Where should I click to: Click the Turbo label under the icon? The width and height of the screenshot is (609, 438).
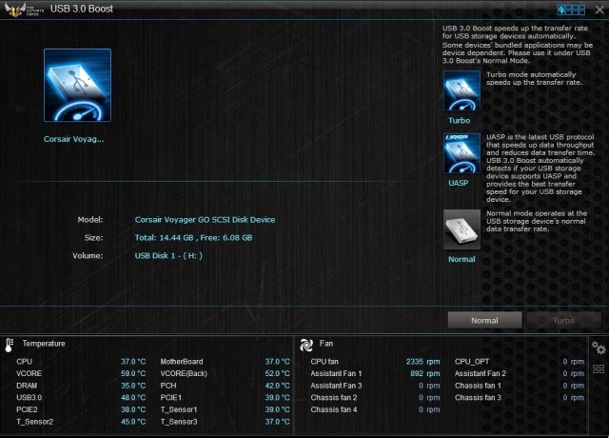[x=460, y=121]
